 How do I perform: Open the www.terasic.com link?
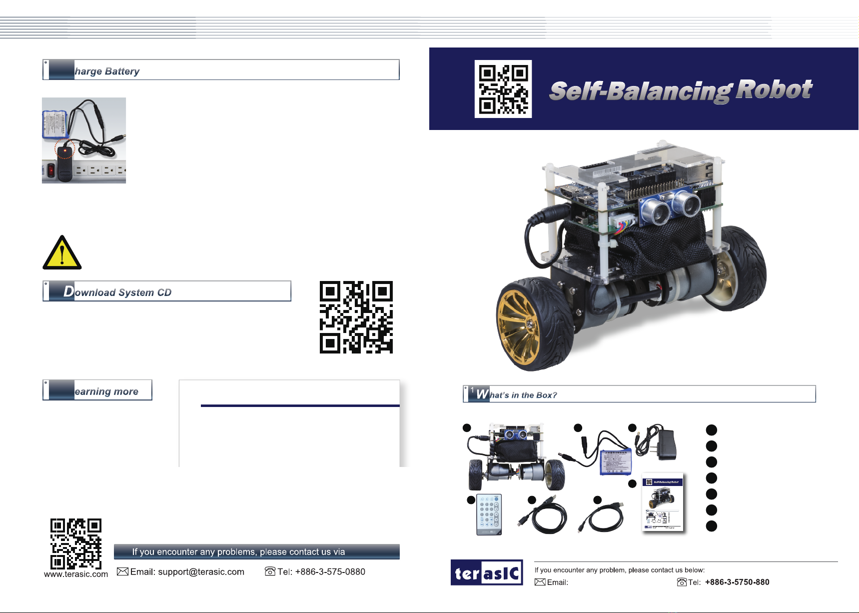(76, 574)
